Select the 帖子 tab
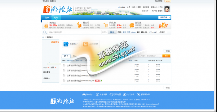The image size is (217, 112). (66, 56)
